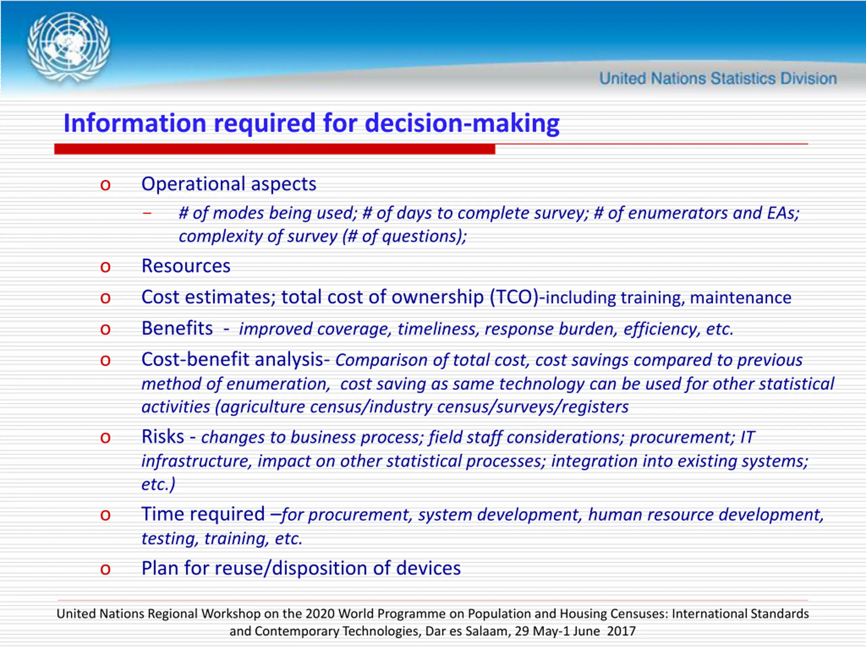The height and width of the screenshot is (649, 866).
Task: Select the word Resources
Action: (186, 266)
